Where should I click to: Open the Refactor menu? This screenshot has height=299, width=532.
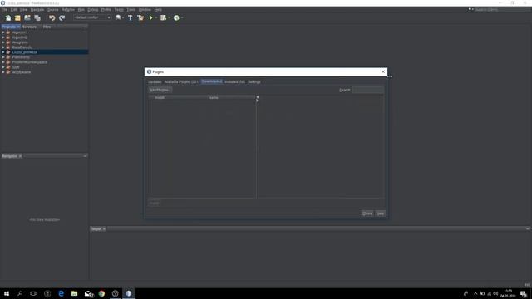click(x=68, y=10)
